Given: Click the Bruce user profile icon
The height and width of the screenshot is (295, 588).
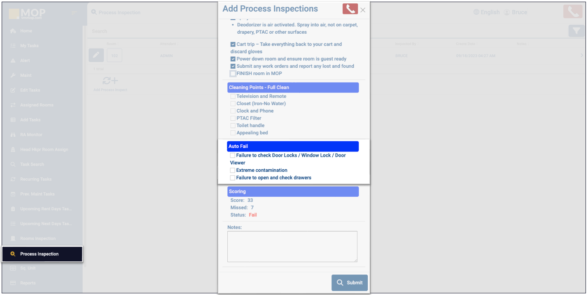Looking at the screenshot, I should click(507, 12).
